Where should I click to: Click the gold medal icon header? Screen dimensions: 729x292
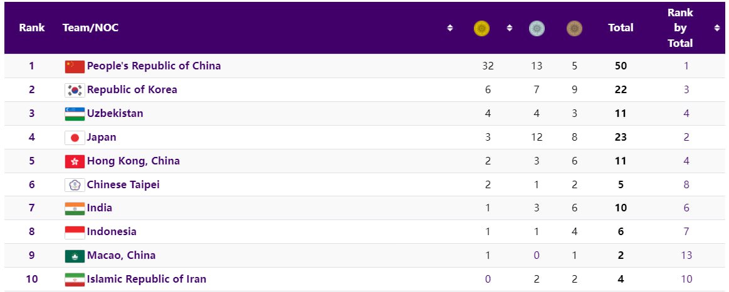click(x=481, y=28)
